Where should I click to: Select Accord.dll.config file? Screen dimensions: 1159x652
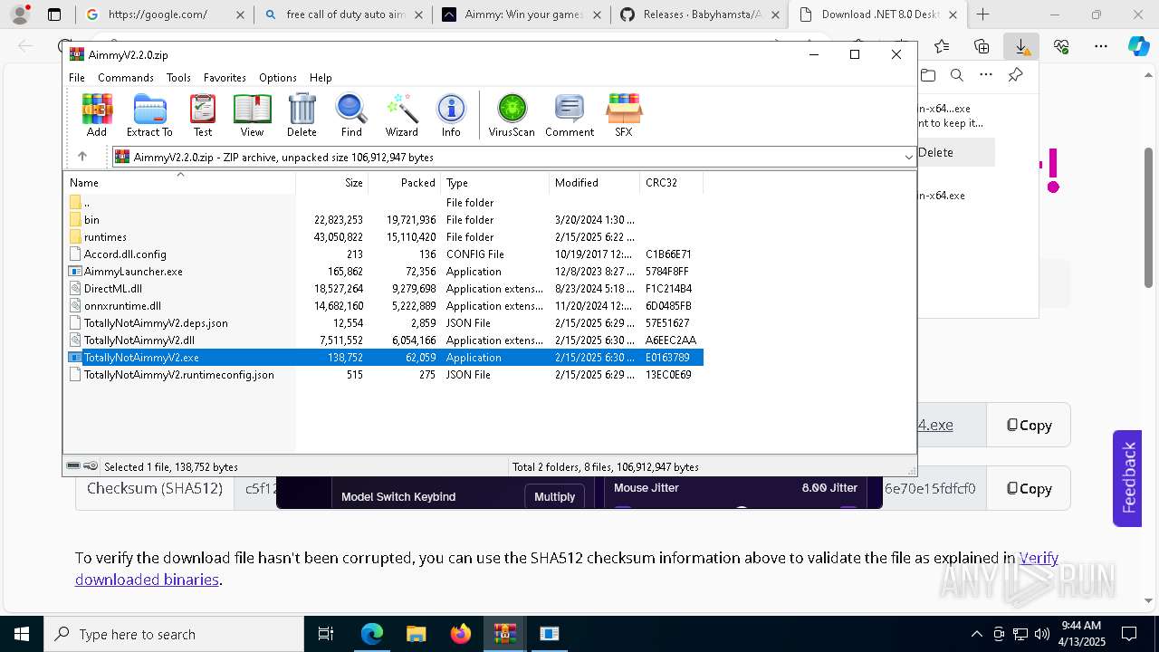(384, 254)
